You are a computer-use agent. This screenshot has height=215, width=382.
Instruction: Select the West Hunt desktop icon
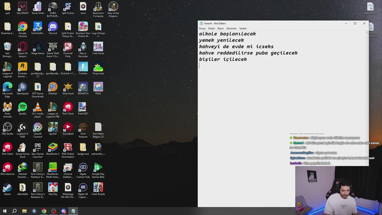tap(68, 89)
